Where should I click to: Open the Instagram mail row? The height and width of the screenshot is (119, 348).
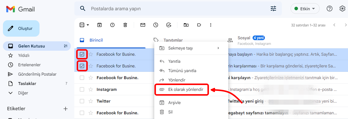pyautogui.click(x=211, y=89)
